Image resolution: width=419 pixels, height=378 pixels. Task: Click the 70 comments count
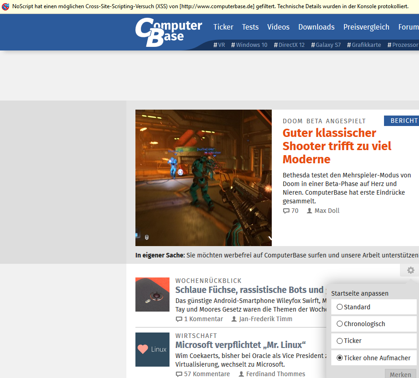coord(295,211)
